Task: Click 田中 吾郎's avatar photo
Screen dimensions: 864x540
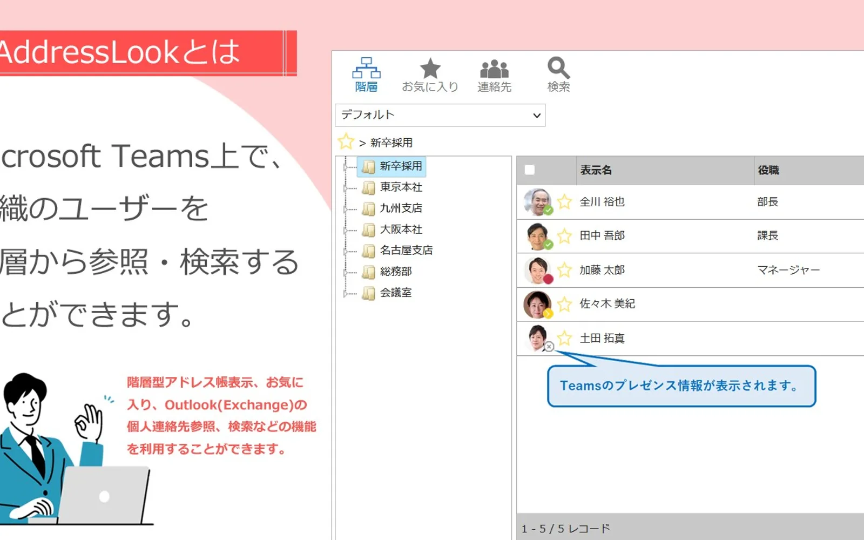Action: coord(537,236)
